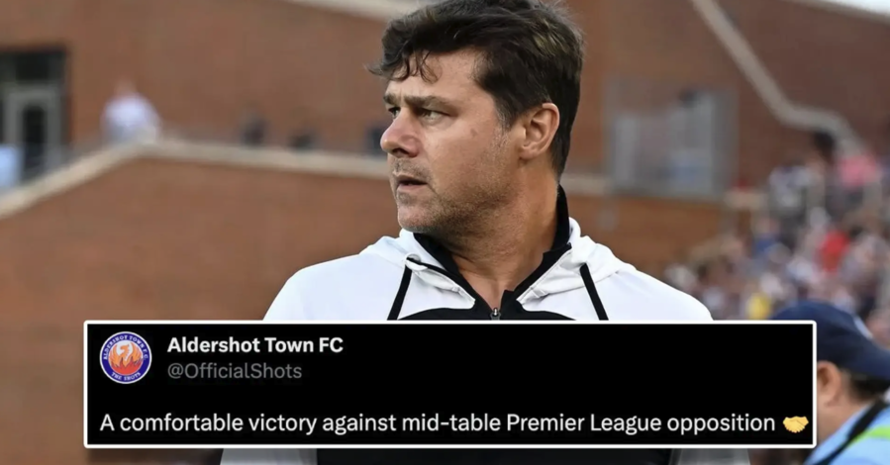
Task: Select the tweet text about comfortable victory
Action: point(437,423)
